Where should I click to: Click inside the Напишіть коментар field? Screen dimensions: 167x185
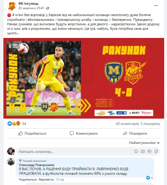pos(75,152)
